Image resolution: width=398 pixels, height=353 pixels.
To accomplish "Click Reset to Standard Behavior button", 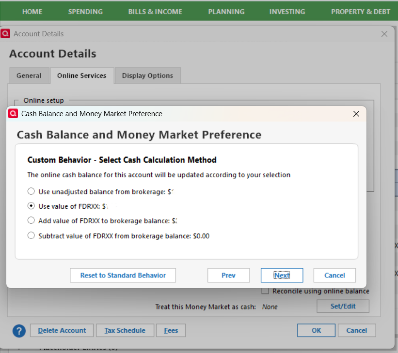I will click(123, 276).
